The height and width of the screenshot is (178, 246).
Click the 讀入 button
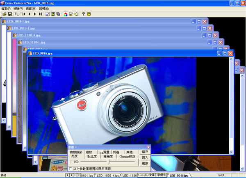145,157
